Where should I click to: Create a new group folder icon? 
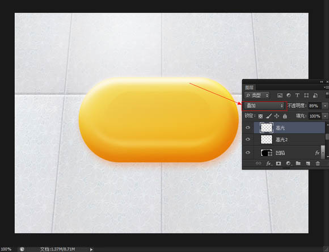[298, 163]
